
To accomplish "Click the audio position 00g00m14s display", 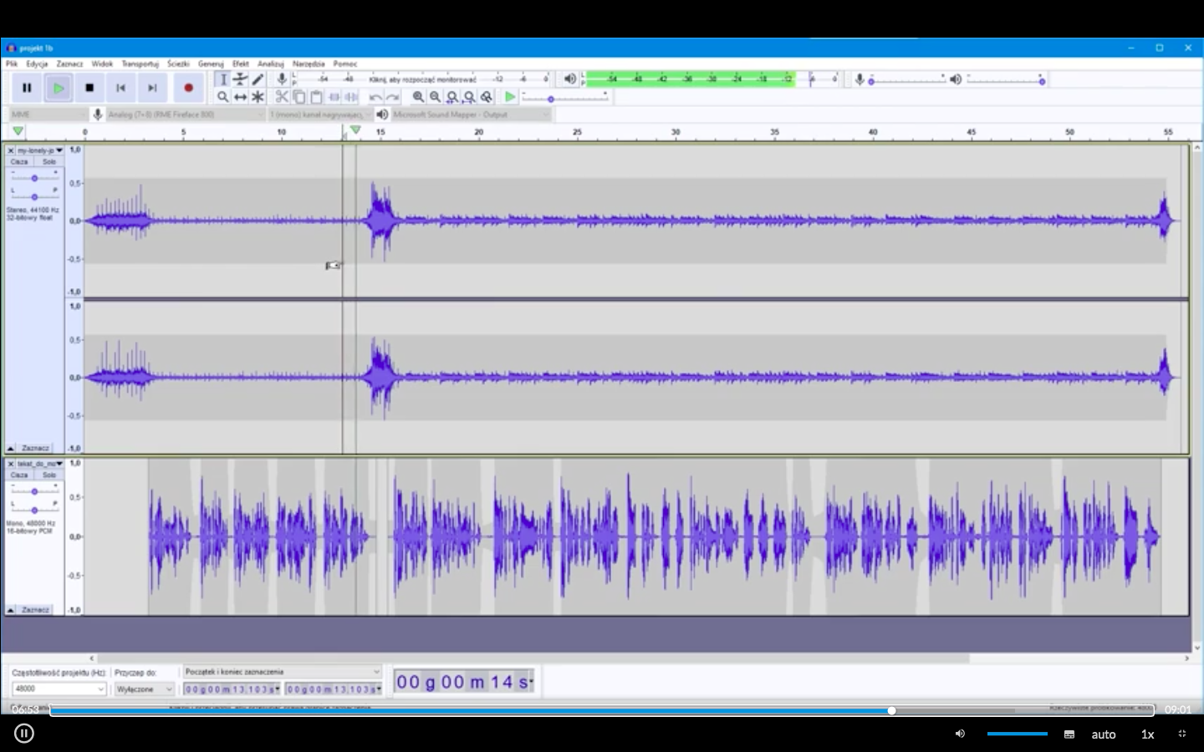I will (x=464, y=682).
